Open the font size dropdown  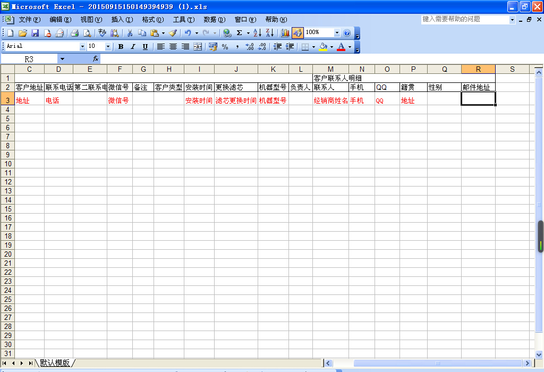click(108, 47)
